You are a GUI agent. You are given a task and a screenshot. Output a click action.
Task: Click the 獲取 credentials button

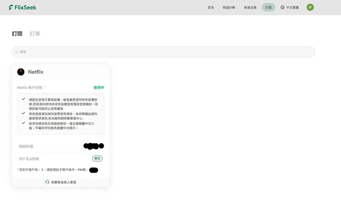pyautogui.click(x=97, y=159)
